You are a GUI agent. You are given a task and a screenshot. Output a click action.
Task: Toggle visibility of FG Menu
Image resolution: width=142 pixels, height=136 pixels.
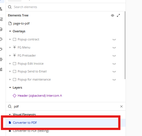114,48
